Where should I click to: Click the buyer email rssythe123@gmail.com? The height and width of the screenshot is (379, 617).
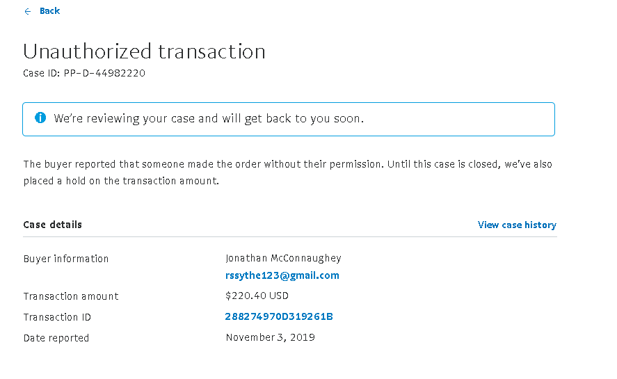282,275
